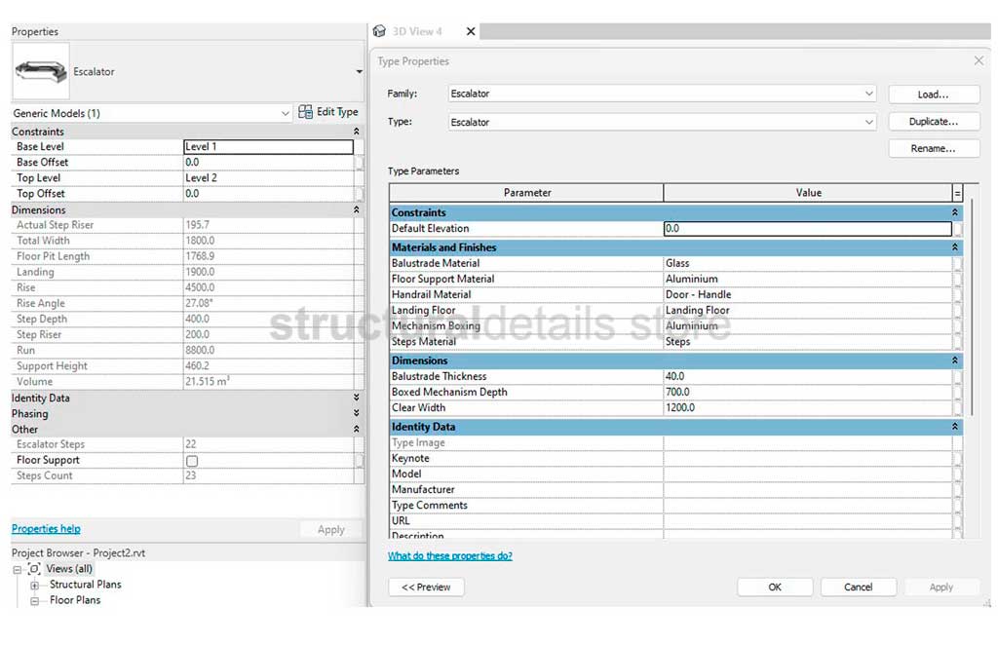998x645 pixels.
Task: Expand the Phasing group in Properties
Action: 356,414
